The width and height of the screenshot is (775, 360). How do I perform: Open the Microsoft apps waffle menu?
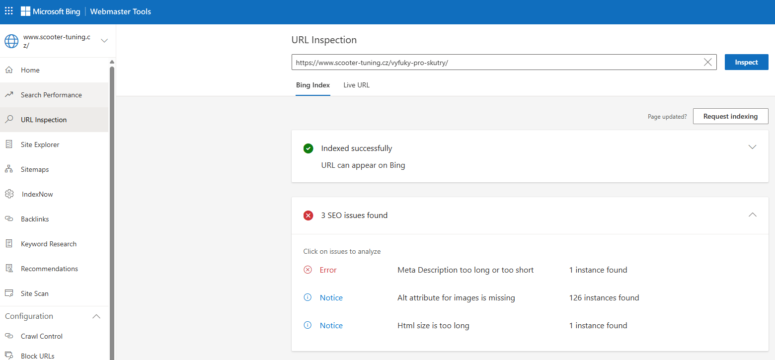(x=8, y=10)
